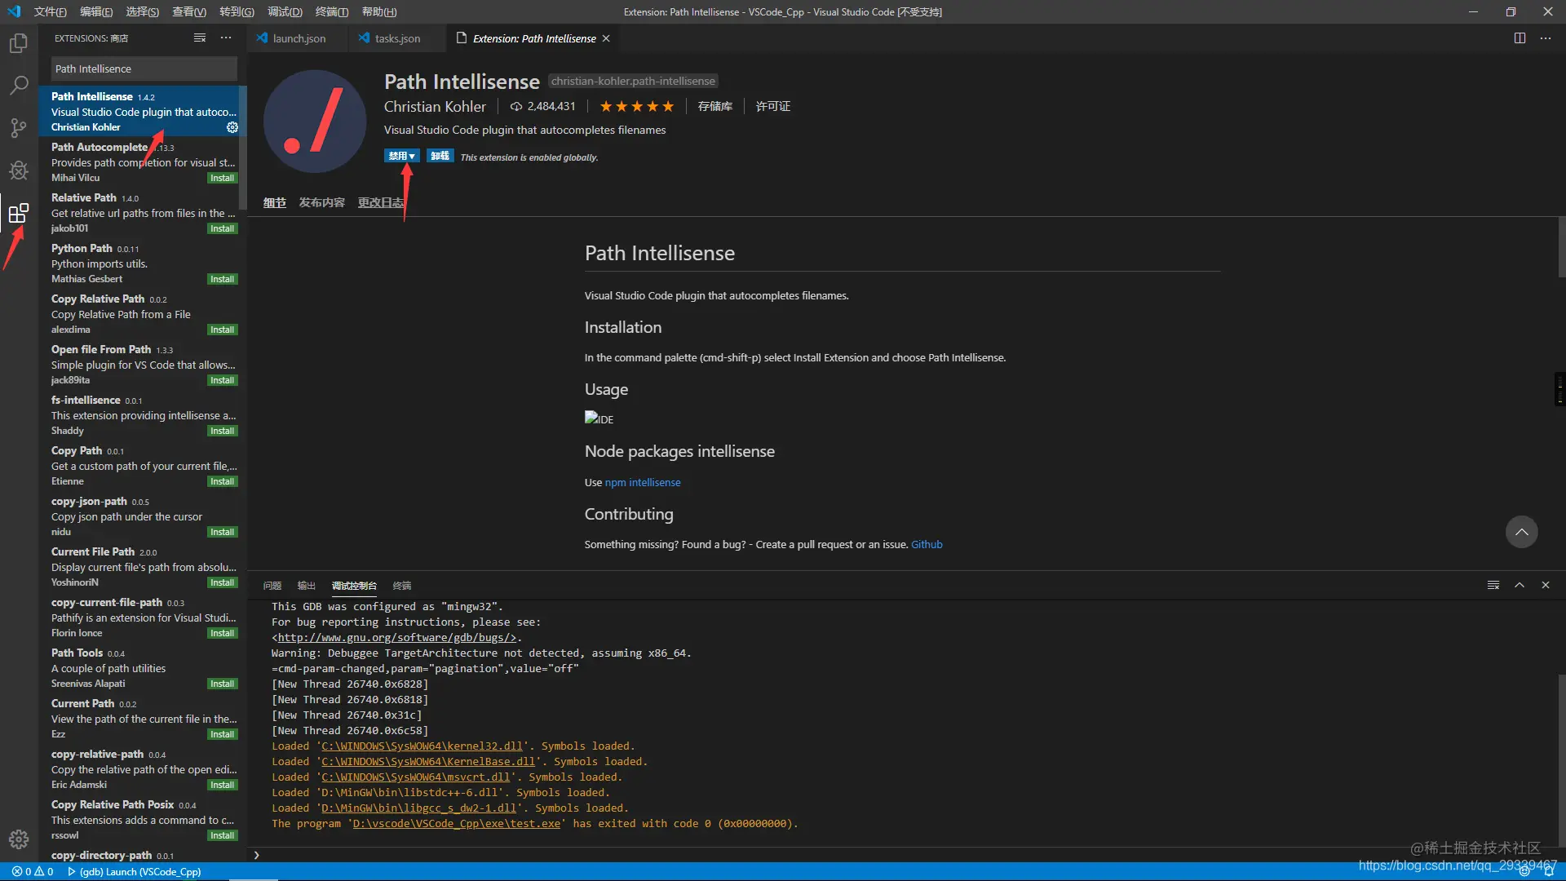Install the fs-intellisense extension
The height and width of the screenshot is (881, 1566).
click(x=222, y=431)
